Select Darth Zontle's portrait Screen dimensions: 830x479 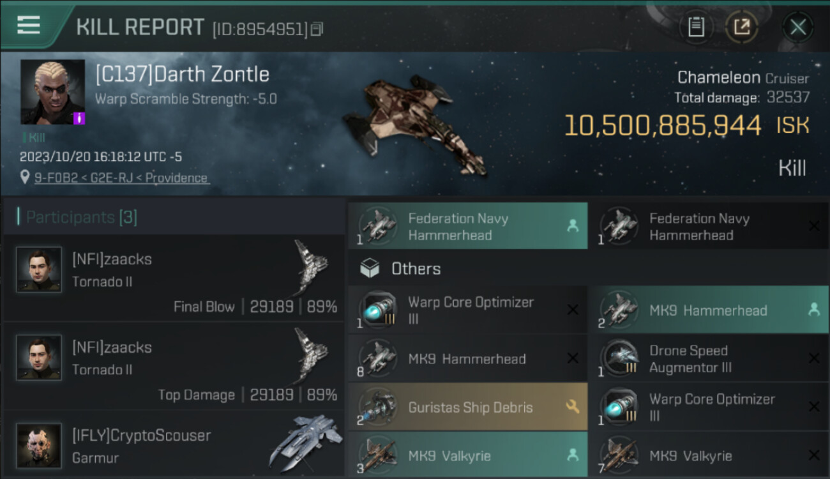[52, 92]
